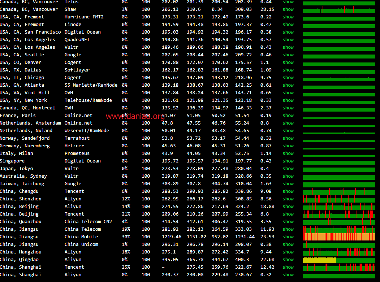Open show for Nuland WeservIT/RamNode row

point(288,131)
